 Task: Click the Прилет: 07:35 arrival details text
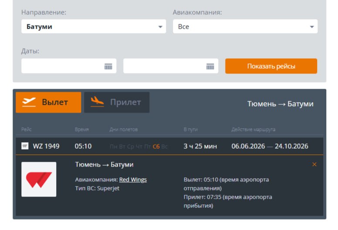(228, 201)
